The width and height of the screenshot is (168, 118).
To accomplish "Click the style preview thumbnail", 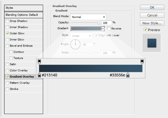I will (152, 43).
